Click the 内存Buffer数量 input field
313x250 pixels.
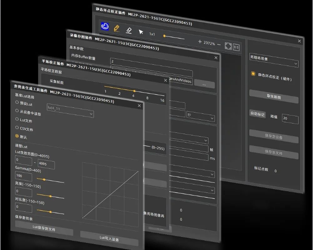pyautogui.click(x=151, y=67)
